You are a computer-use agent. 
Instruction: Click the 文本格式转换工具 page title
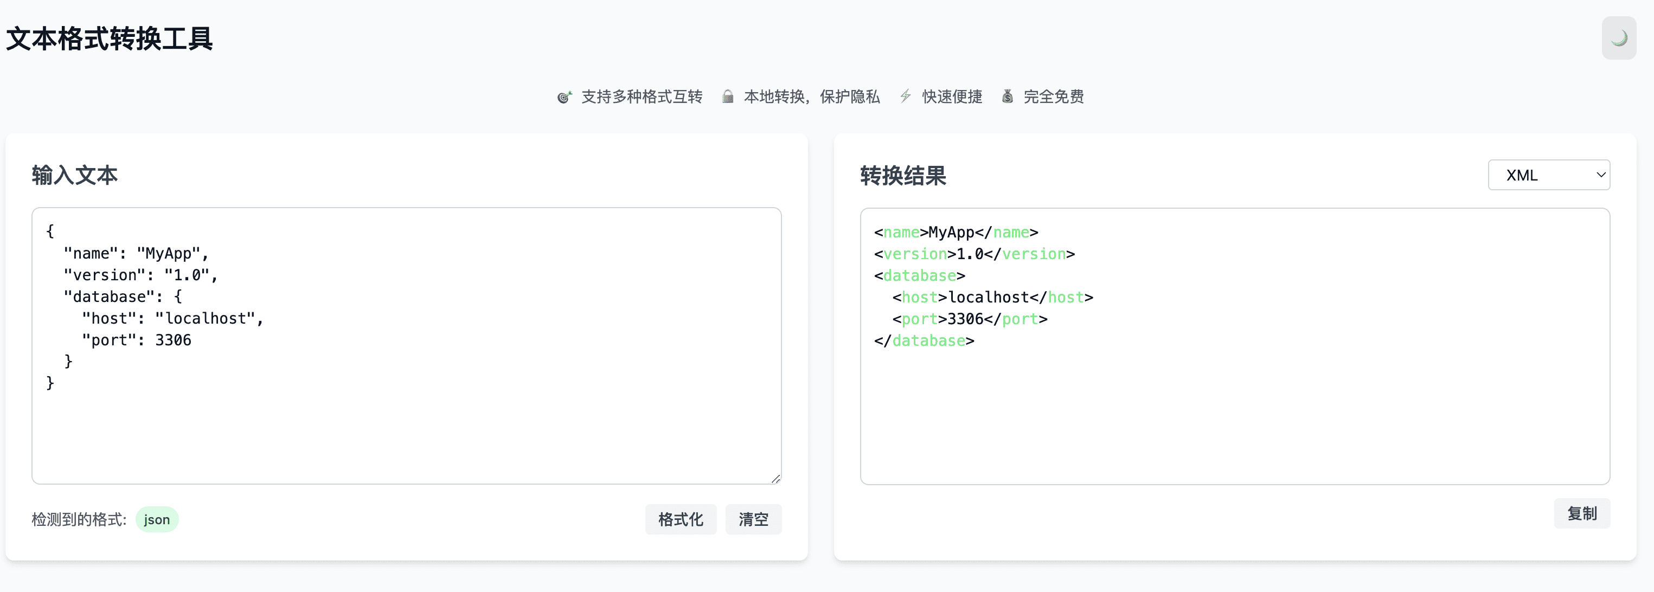point(110,38)
